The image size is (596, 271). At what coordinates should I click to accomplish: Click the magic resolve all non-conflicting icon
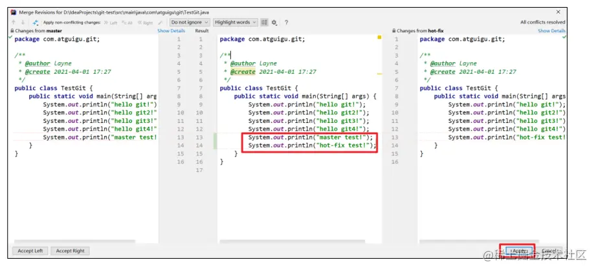(36, 23)
